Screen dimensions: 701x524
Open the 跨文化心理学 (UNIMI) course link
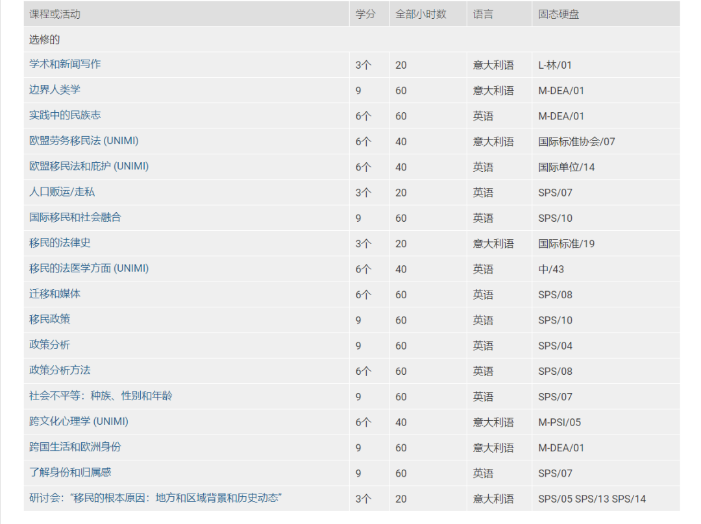click(x=79, y=422)
